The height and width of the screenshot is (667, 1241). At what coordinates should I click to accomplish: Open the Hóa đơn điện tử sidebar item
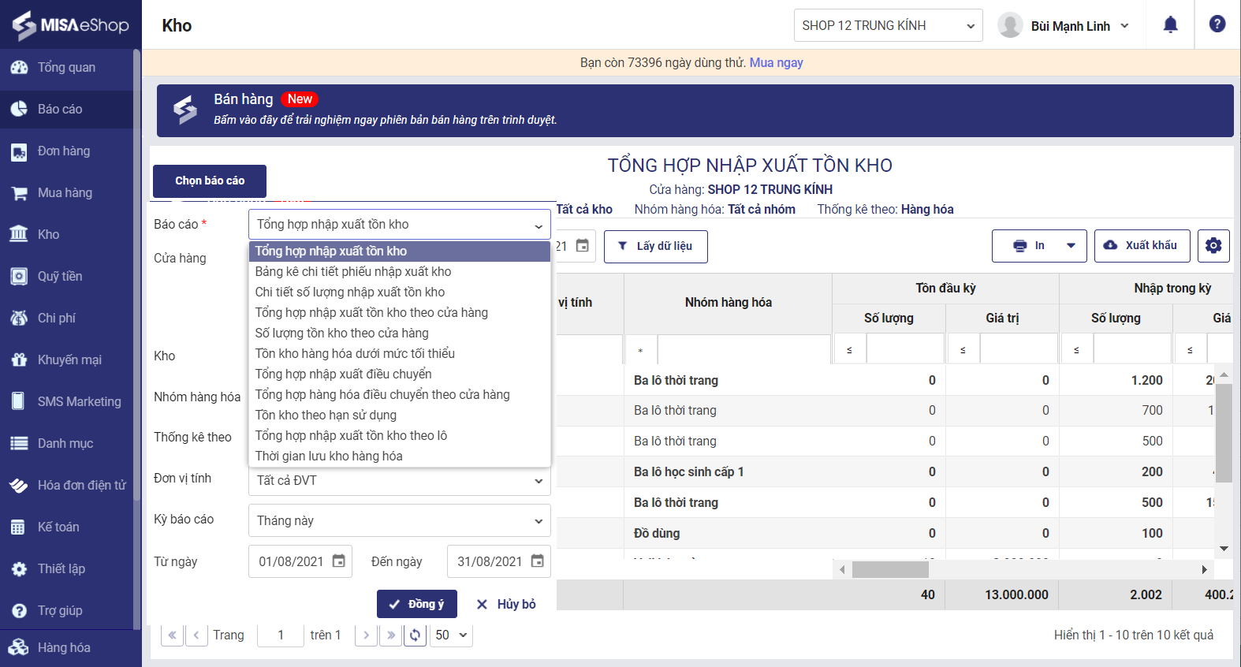click(71, 486)
